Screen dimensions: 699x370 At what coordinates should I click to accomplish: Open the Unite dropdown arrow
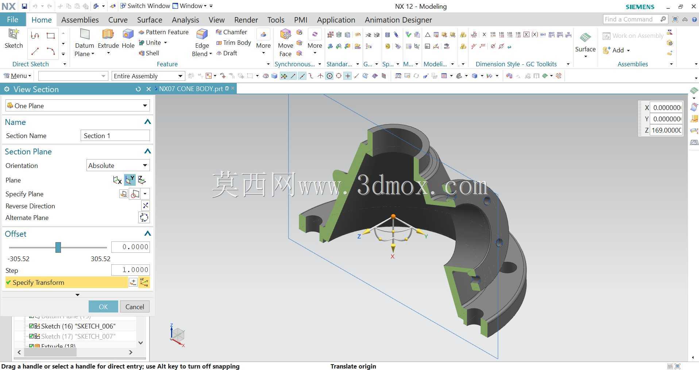165,43
